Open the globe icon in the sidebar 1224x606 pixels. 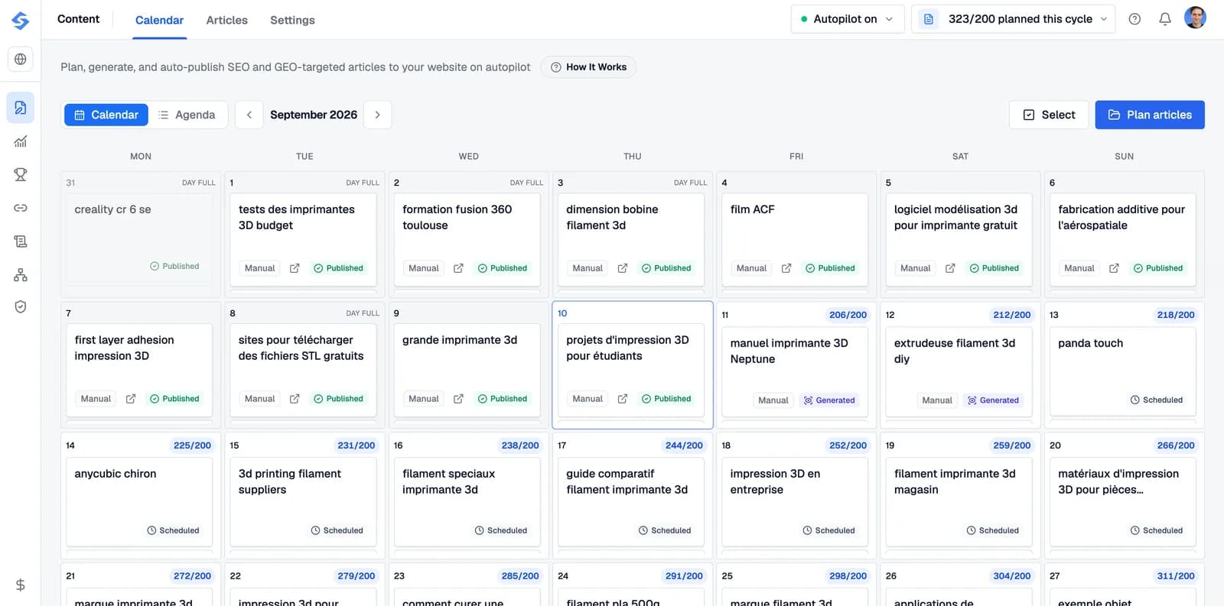(21, 59)
